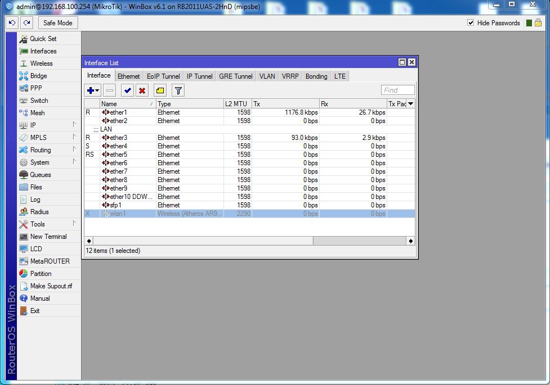Open the Add interface plus dropdown
Image resolution: width=550 pixels, height=385 pixels.
pyautogui.click(x=92, y=90)
